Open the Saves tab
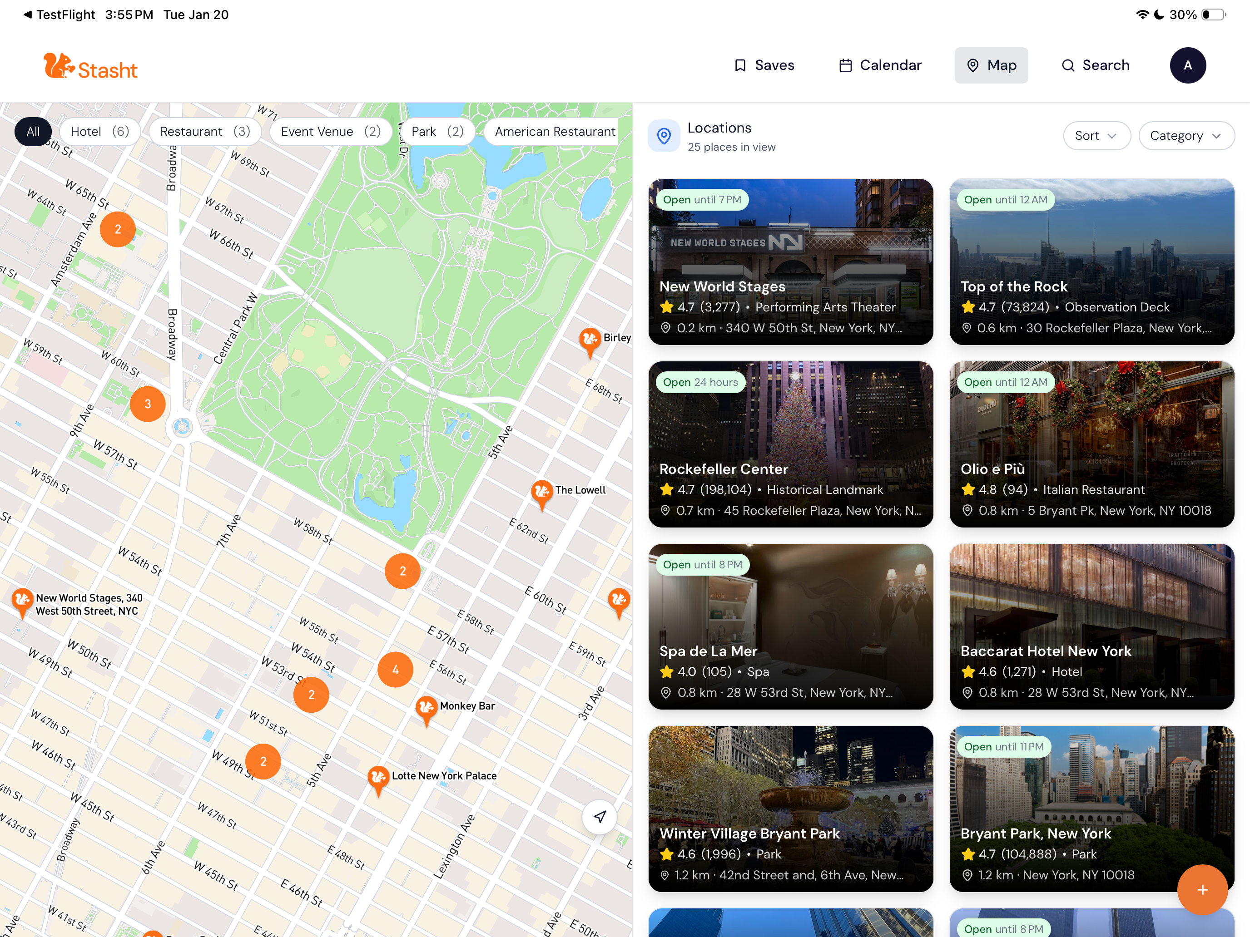The image size is (1250, 937). click(764, 65)
